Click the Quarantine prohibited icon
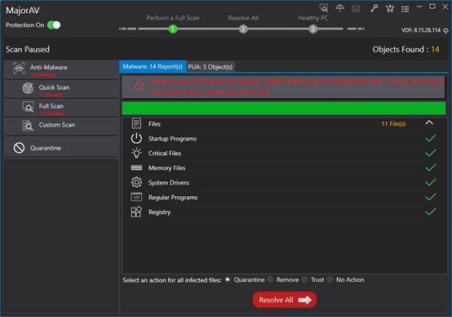 (19, 148)
